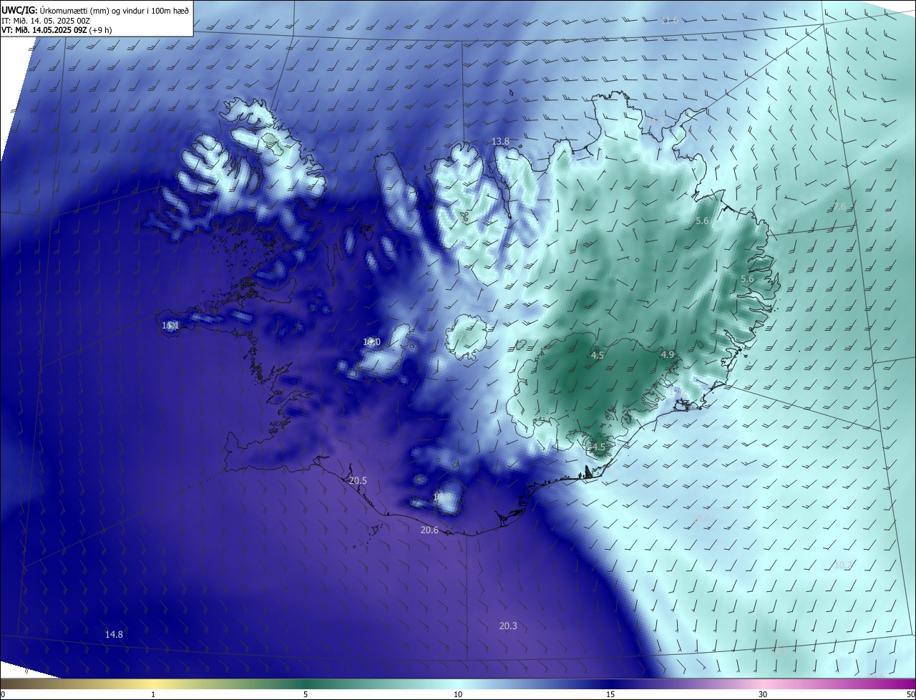Click the 14.8 value label

click(x=114, y=635)
